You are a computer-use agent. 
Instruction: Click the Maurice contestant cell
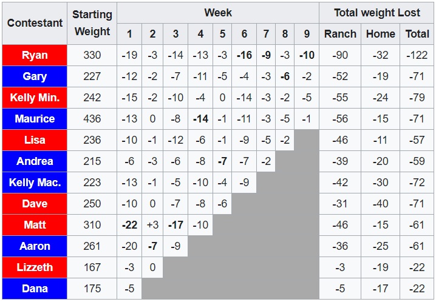click(x=35, y=119)
